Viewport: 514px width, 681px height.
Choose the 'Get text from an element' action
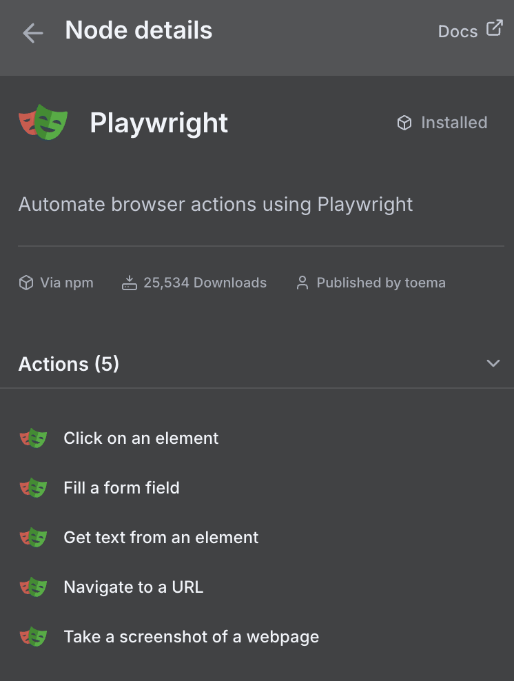point(161,537)
